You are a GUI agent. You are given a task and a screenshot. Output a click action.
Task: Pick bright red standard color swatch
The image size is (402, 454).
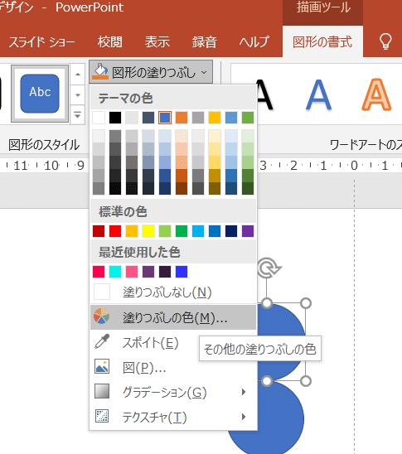(115, 231)
